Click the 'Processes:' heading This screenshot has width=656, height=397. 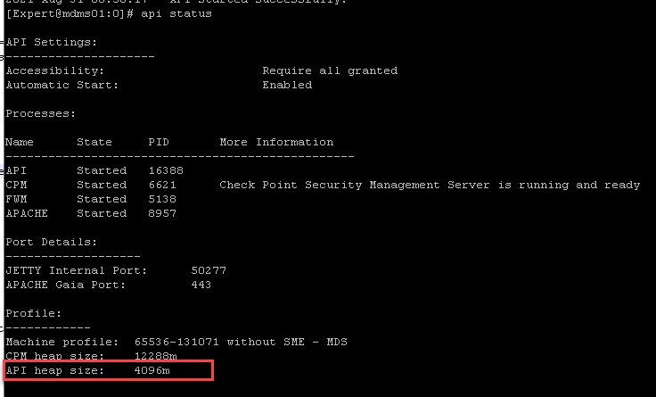tap(41, 113)
